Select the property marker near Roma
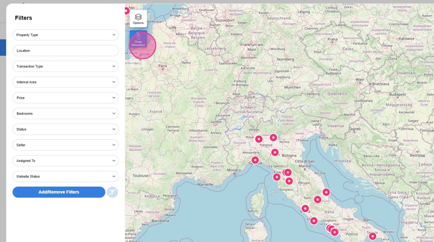 tap(305, 208)
